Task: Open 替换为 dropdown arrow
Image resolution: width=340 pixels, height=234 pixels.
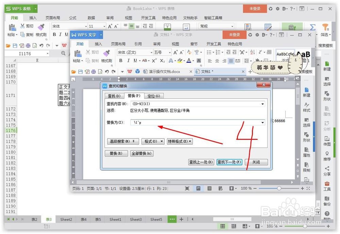Action: 262,123
